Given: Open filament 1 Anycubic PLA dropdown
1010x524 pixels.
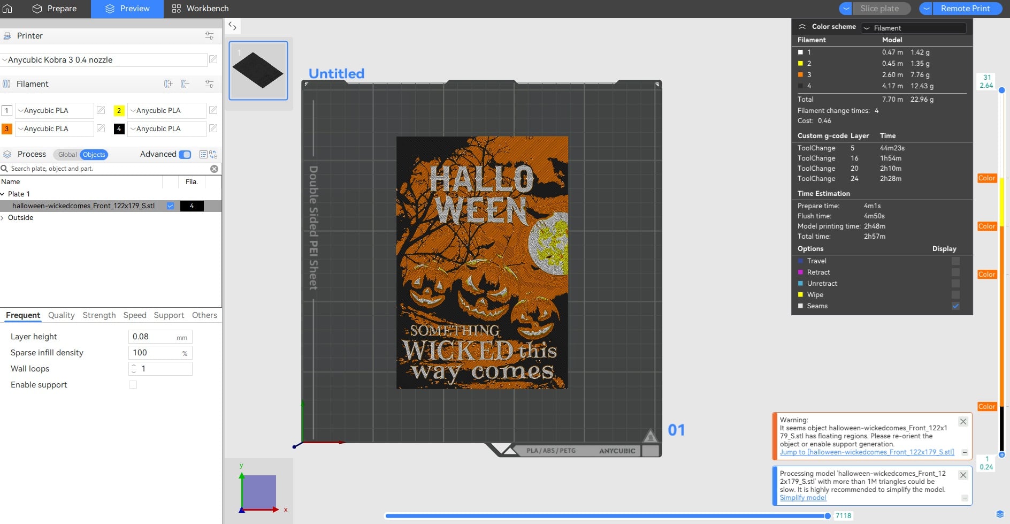Looking at the screenshot, I should click(x=55, y=110).
